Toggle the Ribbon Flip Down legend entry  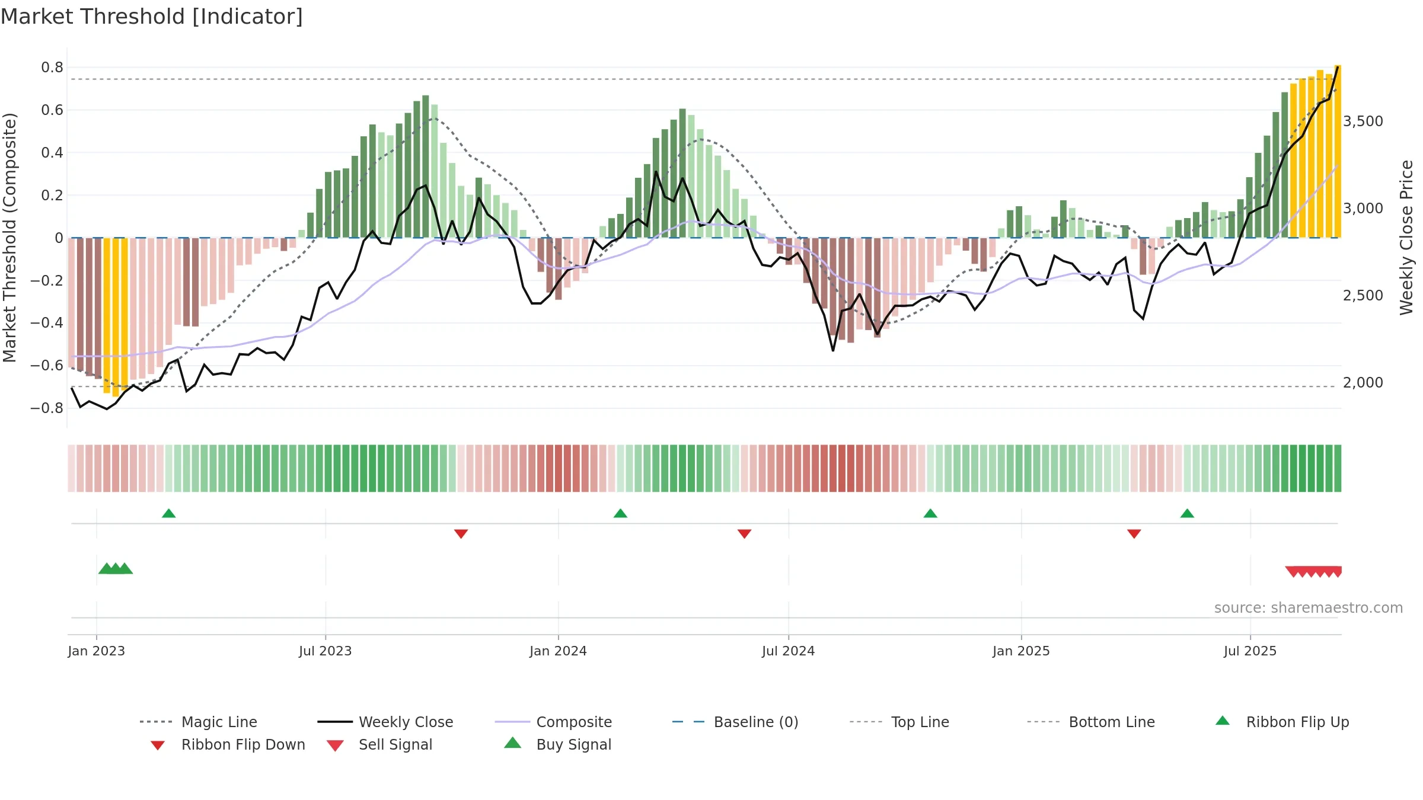[228, 744]
